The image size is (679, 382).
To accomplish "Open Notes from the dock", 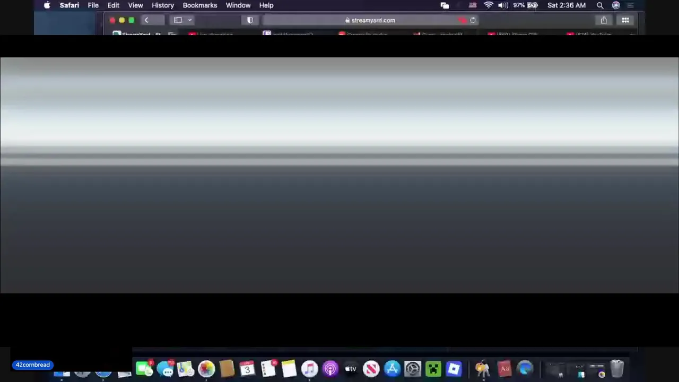I will click(x=289, y=369).
